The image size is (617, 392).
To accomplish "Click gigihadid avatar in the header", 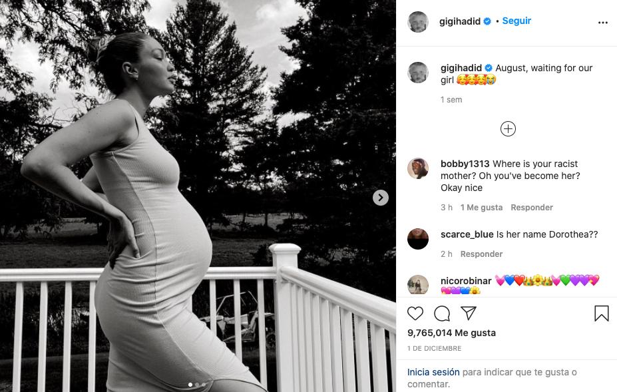I will coord(418,22).
